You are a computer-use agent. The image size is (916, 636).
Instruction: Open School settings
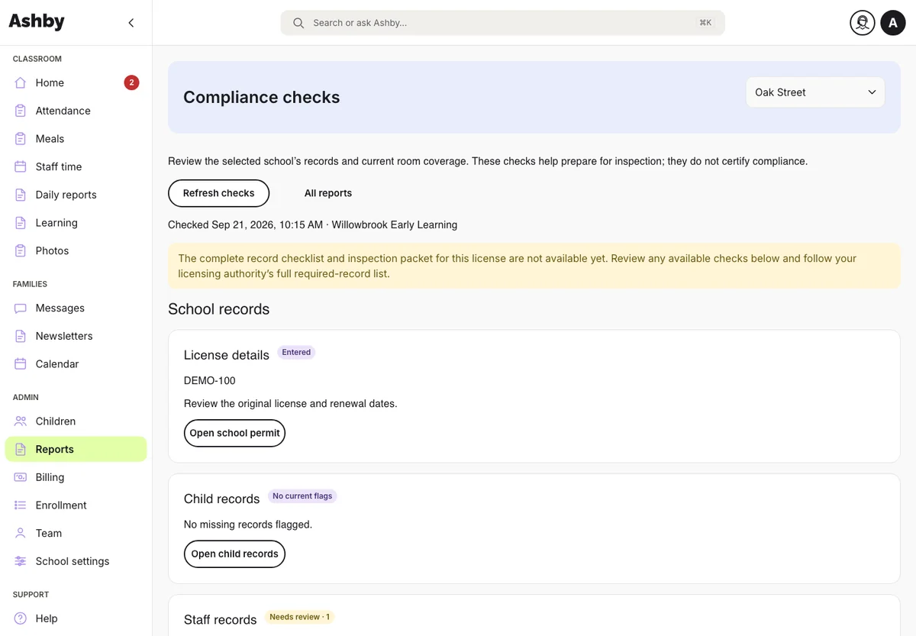76,561
